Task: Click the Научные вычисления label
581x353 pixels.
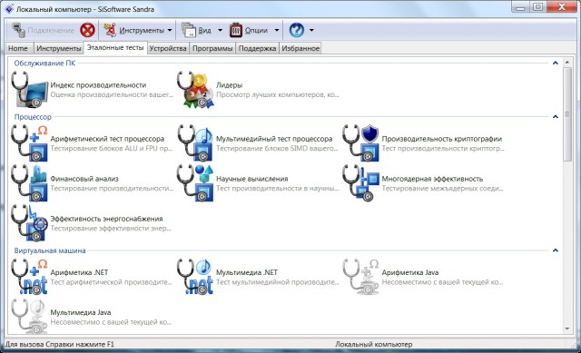Action: pos(252,179)
